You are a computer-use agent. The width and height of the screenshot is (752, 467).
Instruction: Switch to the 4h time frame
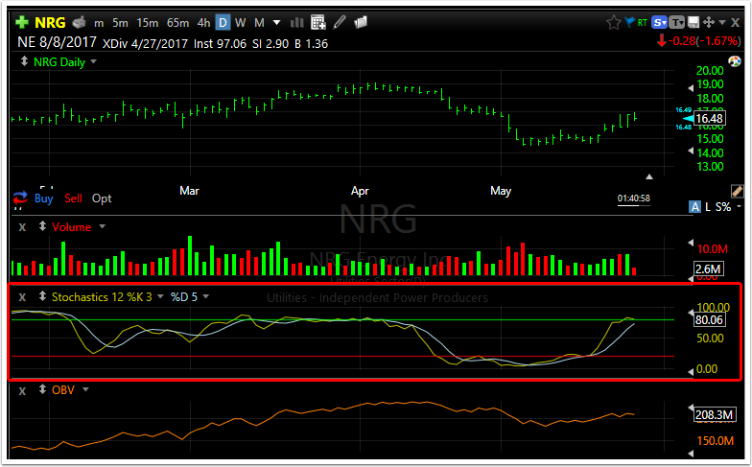tap(203, 23)
